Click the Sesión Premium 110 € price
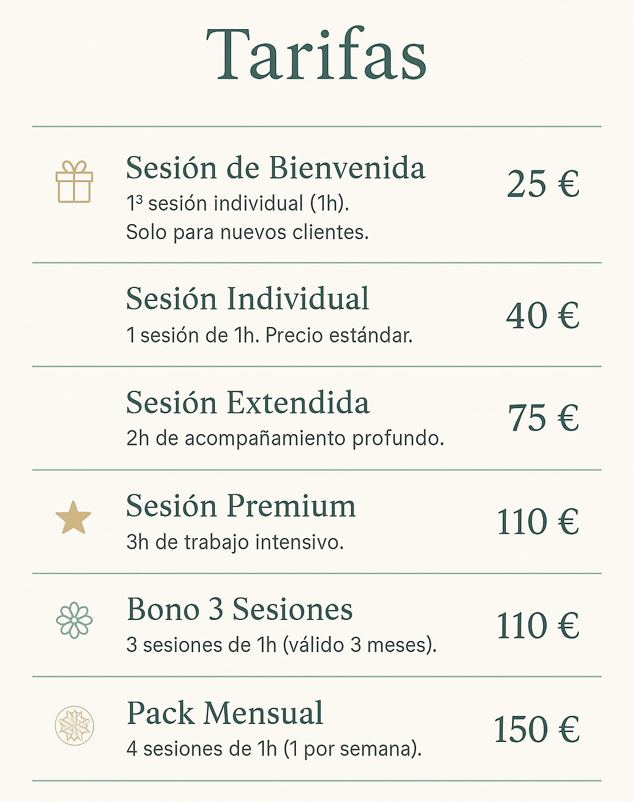This screenshot has width=634, height=802. (537, 521)
